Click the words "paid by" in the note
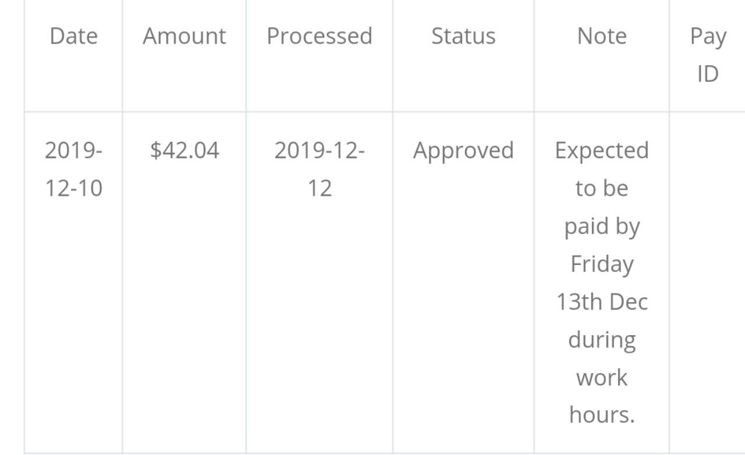Viewport: 745px width, 455px height. click(602, 226)
